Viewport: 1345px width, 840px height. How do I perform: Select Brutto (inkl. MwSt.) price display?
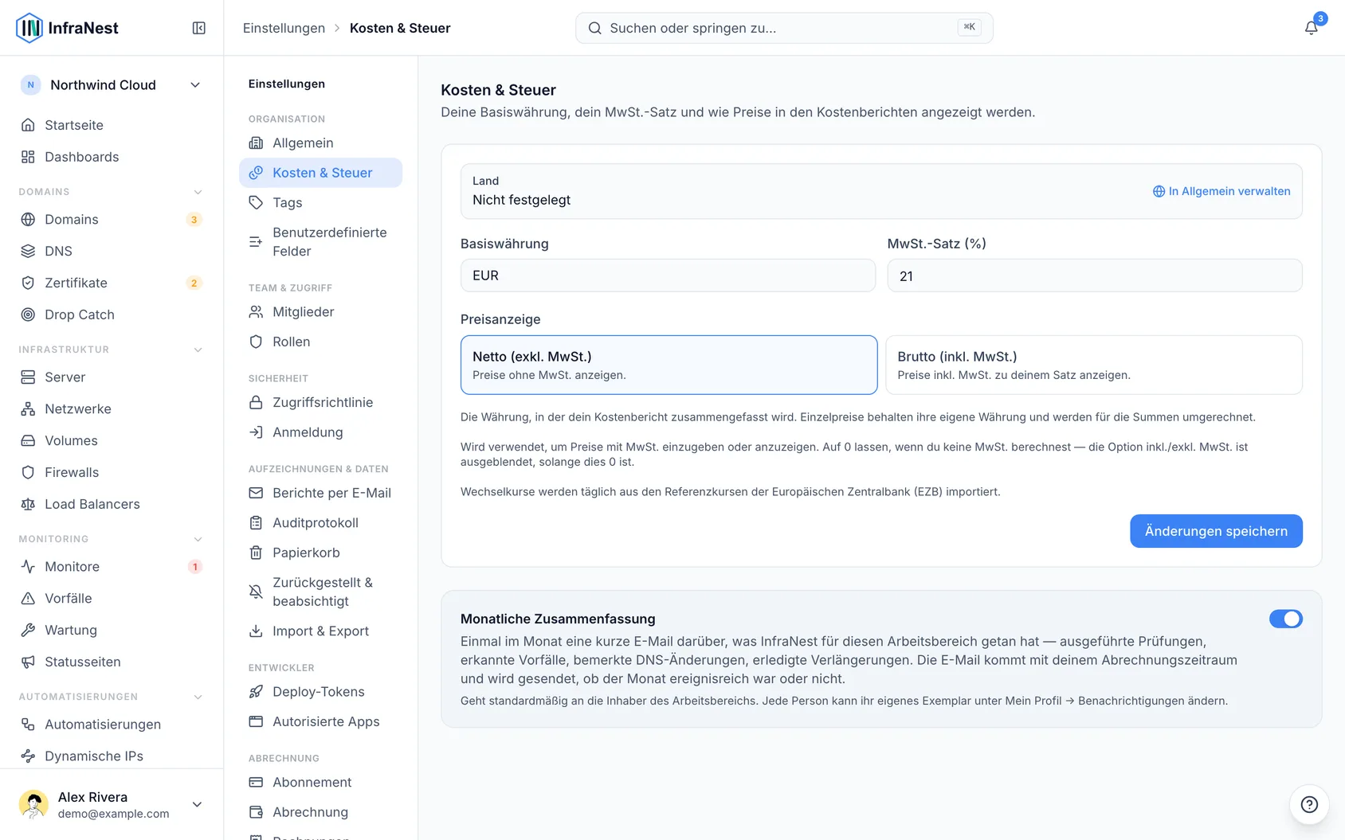[1094, 365]
